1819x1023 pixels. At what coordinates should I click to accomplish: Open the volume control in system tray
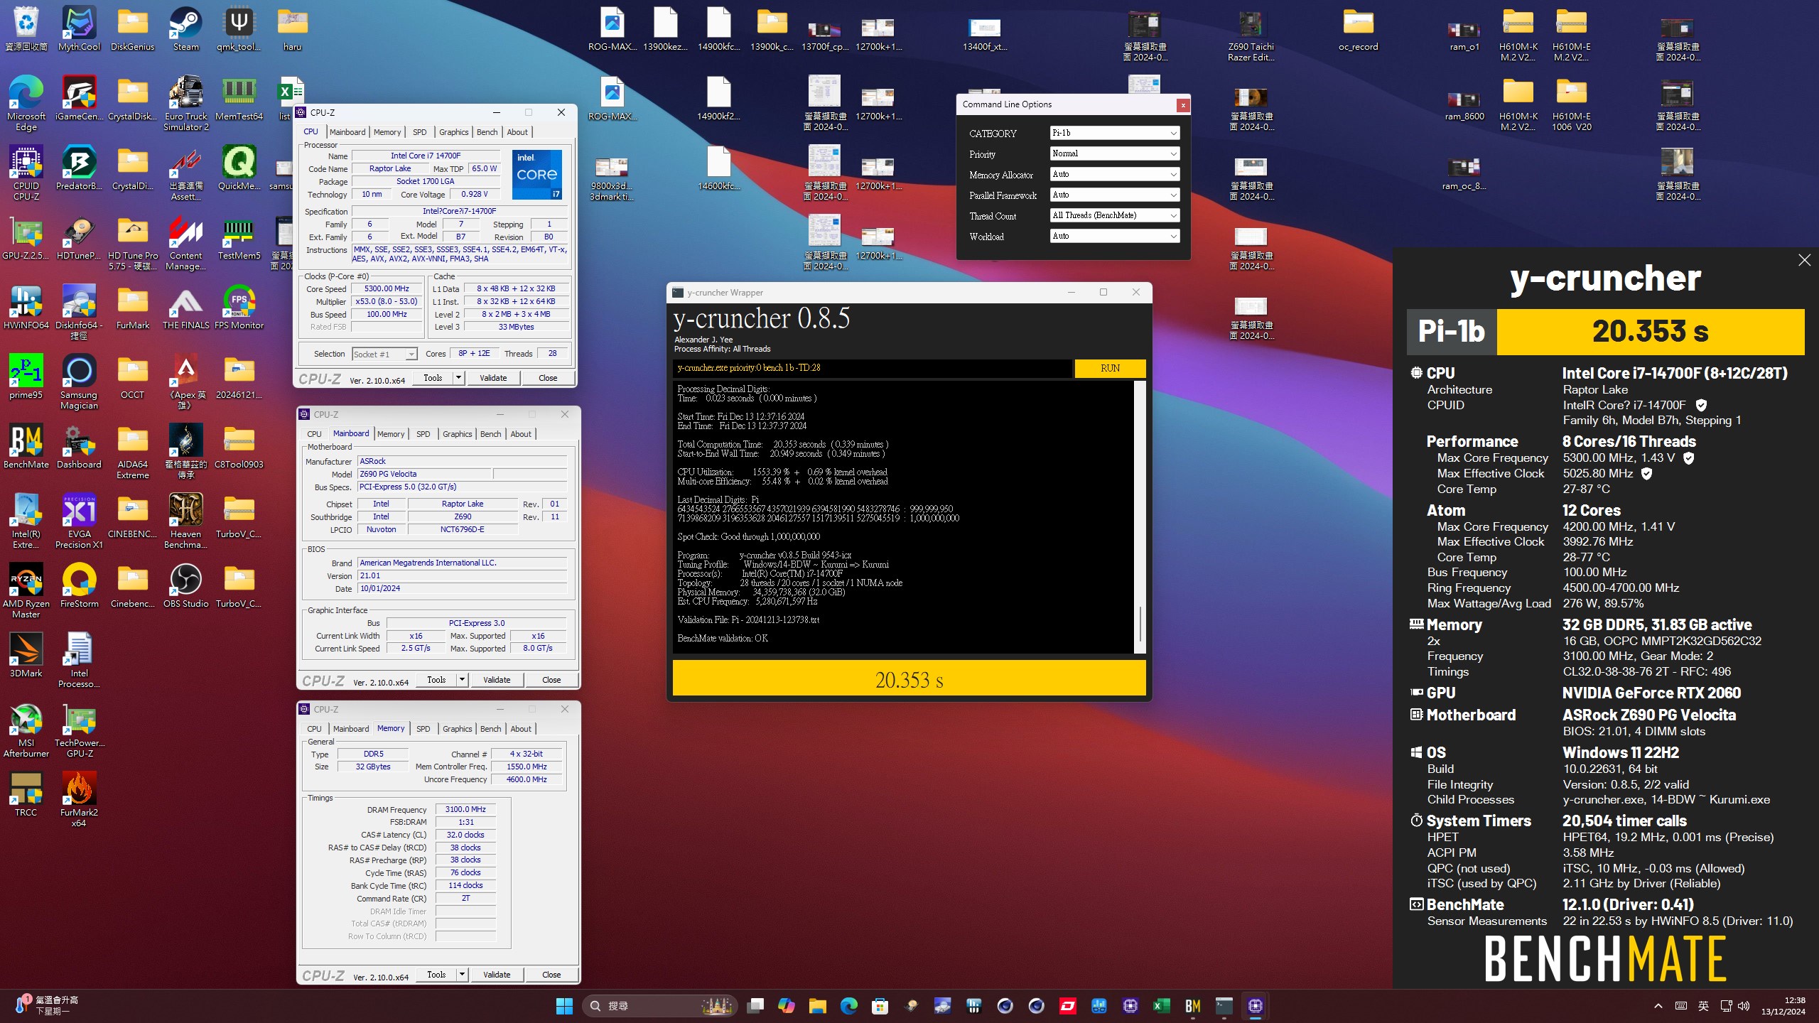[1744, 1006]
